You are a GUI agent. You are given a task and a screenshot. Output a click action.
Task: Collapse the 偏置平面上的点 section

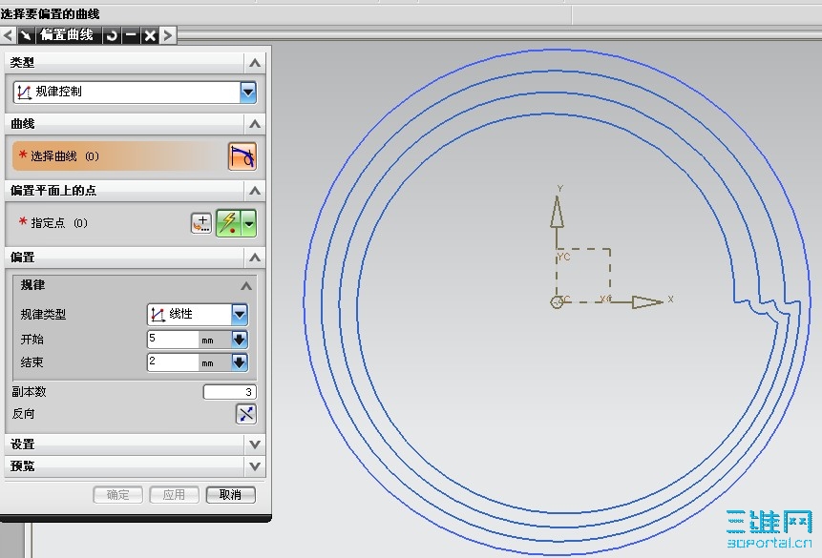click(x=255, y=191)
